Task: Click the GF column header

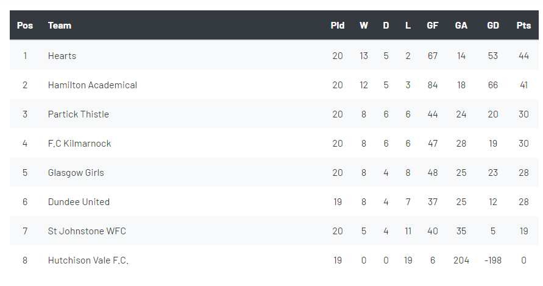Action: pos(433,26)
